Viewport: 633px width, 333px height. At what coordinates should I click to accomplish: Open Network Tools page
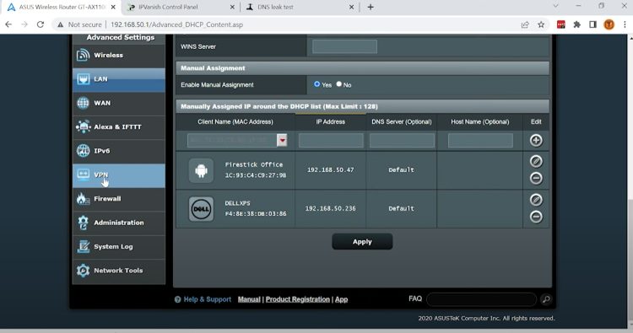coord(119,271)
